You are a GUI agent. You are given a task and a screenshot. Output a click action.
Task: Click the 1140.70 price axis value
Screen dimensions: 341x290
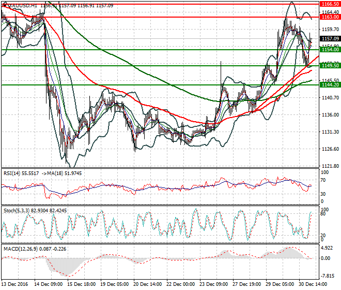coord(330,98)
